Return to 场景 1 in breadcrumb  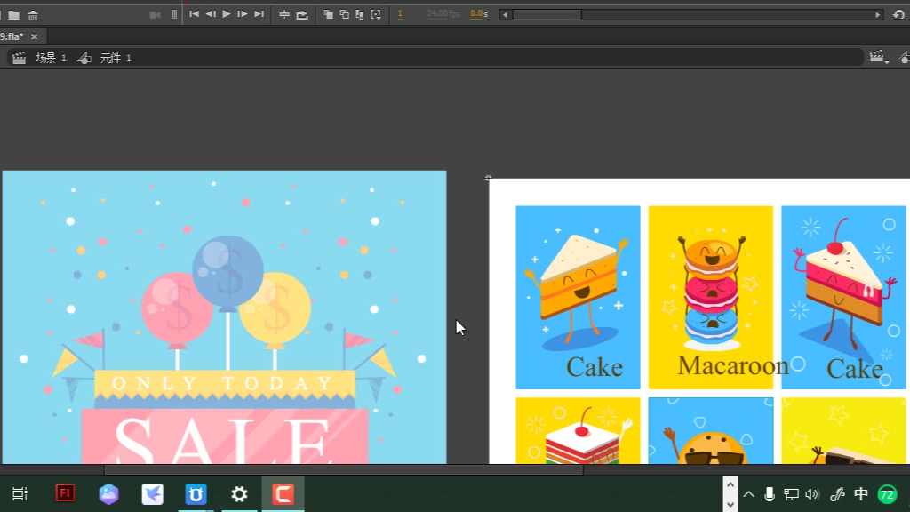[50, 58]
